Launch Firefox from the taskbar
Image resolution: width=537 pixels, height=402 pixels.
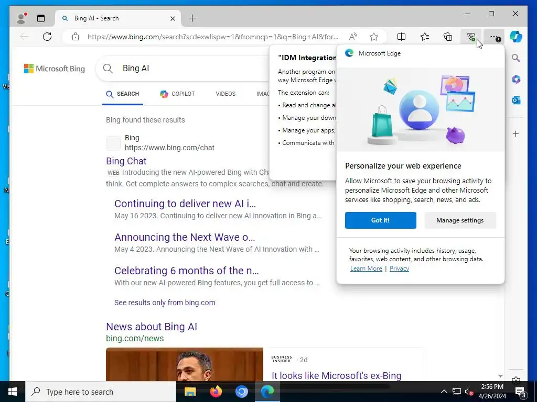[216, 392]
